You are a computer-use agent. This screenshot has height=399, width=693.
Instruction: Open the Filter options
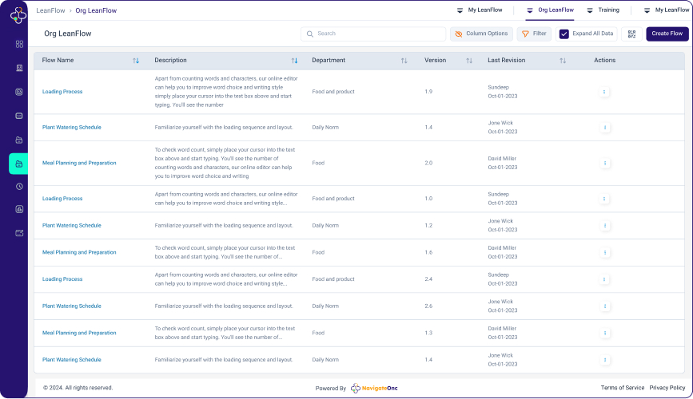534,34
